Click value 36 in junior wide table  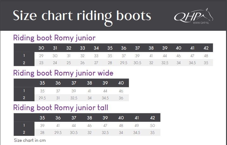coord(121,98)
